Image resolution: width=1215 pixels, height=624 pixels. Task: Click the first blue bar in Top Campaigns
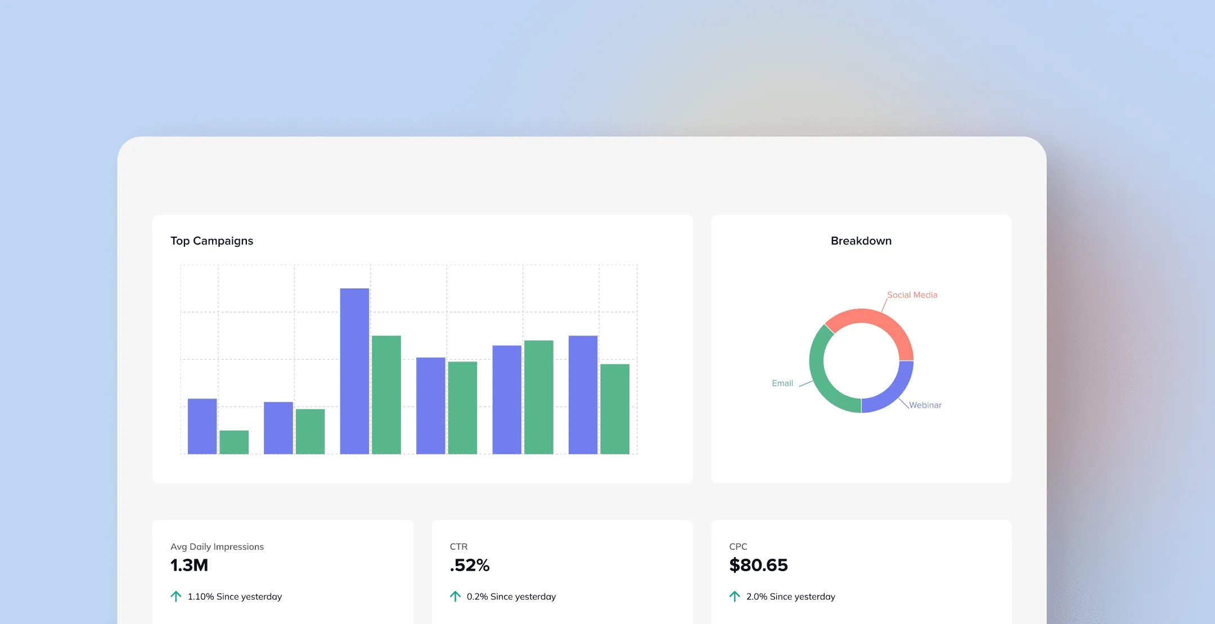tap(202, 426)
